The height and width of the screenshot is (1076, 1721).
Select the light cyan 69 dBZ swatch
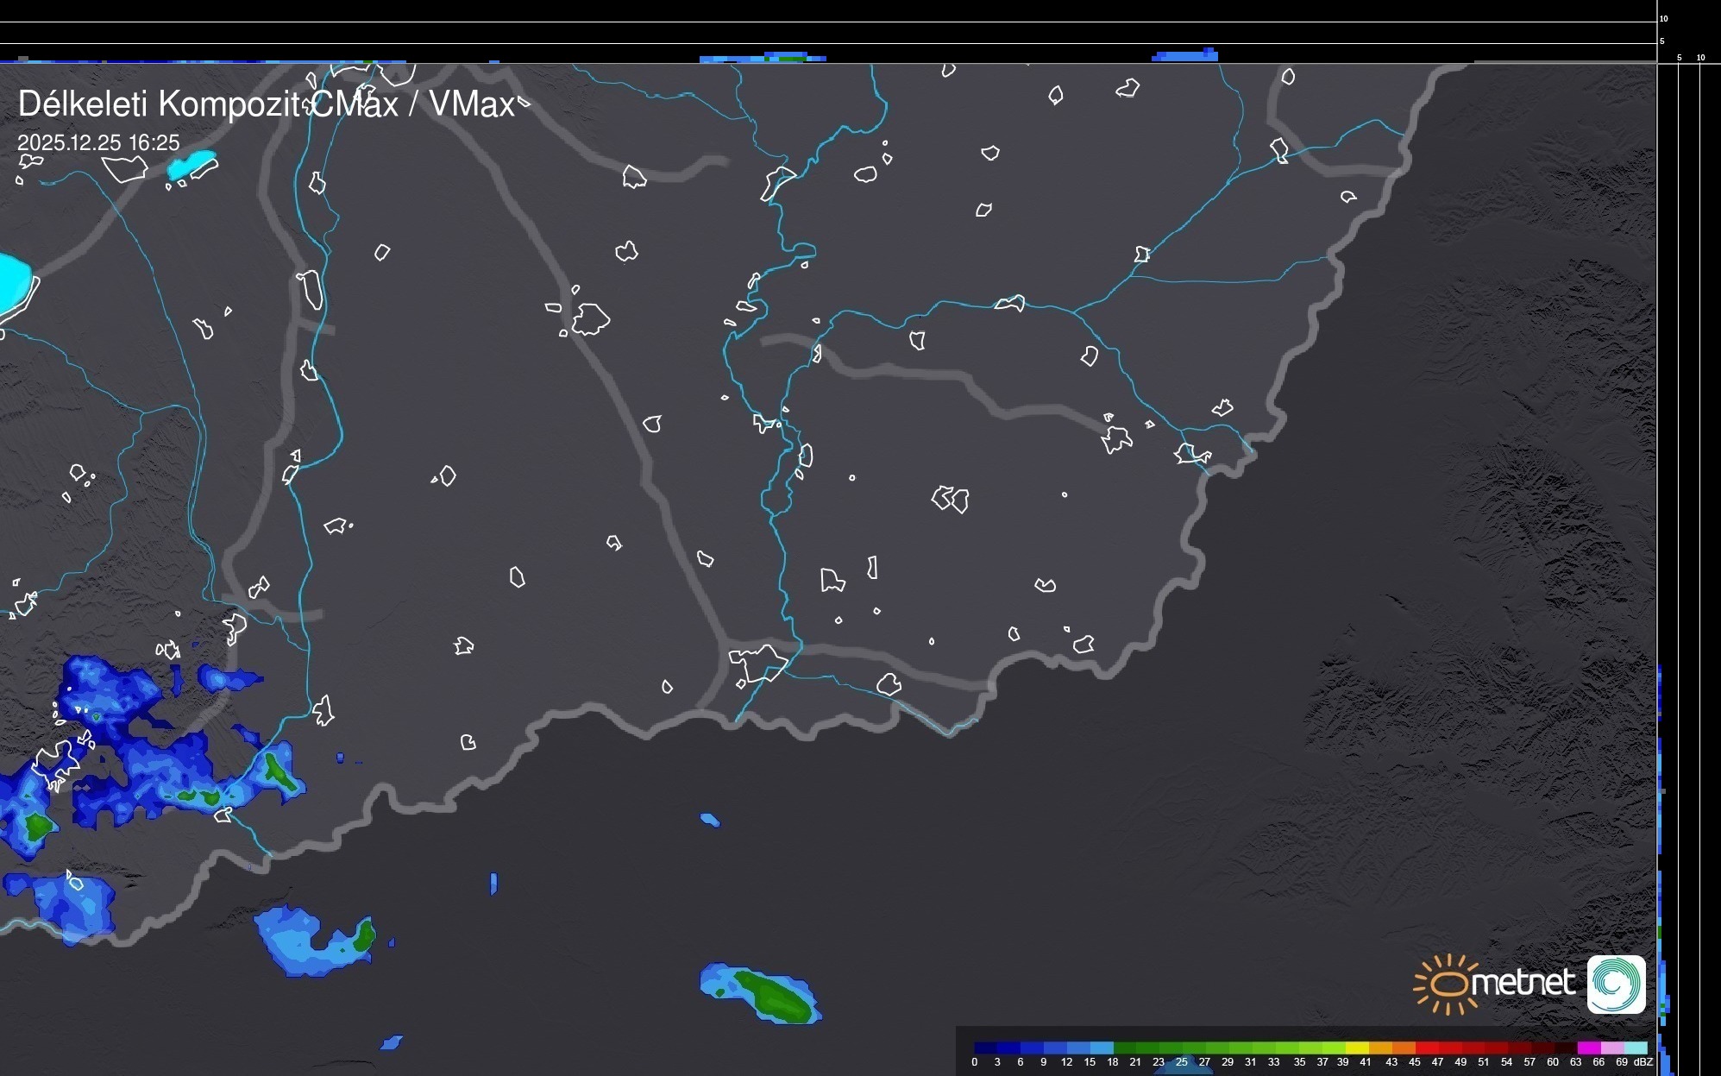(1636, 1048)
